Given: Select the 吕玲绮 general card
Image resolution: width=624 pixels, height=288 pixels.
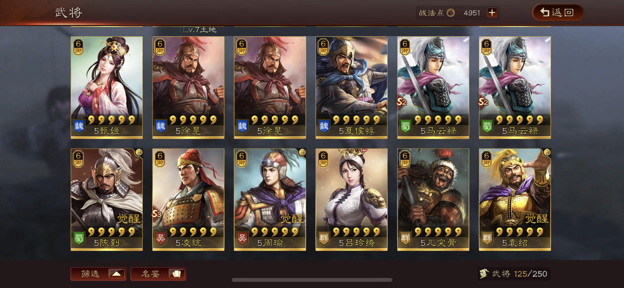Looking at the screenshot, I should tap(352, 200).
